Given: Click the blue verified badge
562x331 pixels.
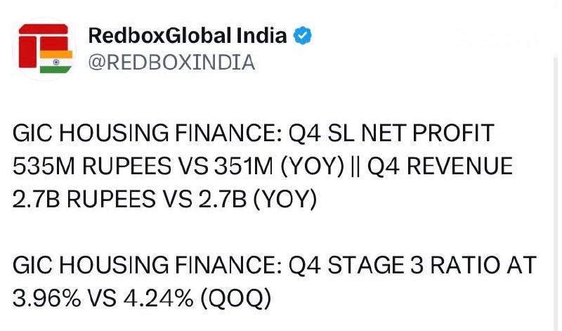Looking at the screenshot, I should (x=303, y=36).
